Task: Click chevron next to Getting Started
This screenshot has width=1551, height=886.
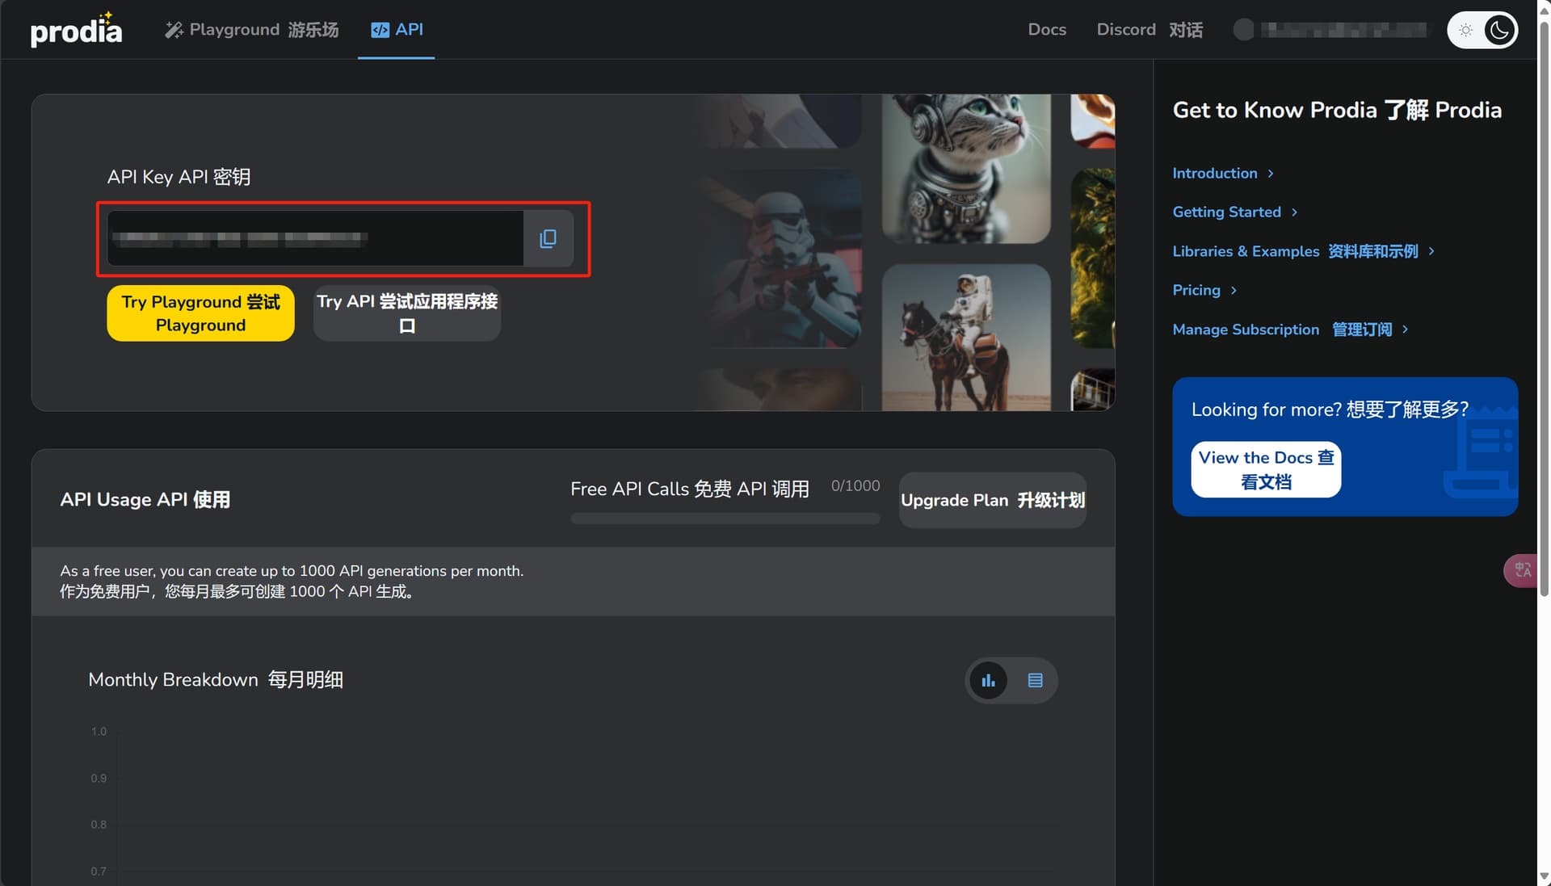Action: pyautogui.click(x=1294, y=212)
